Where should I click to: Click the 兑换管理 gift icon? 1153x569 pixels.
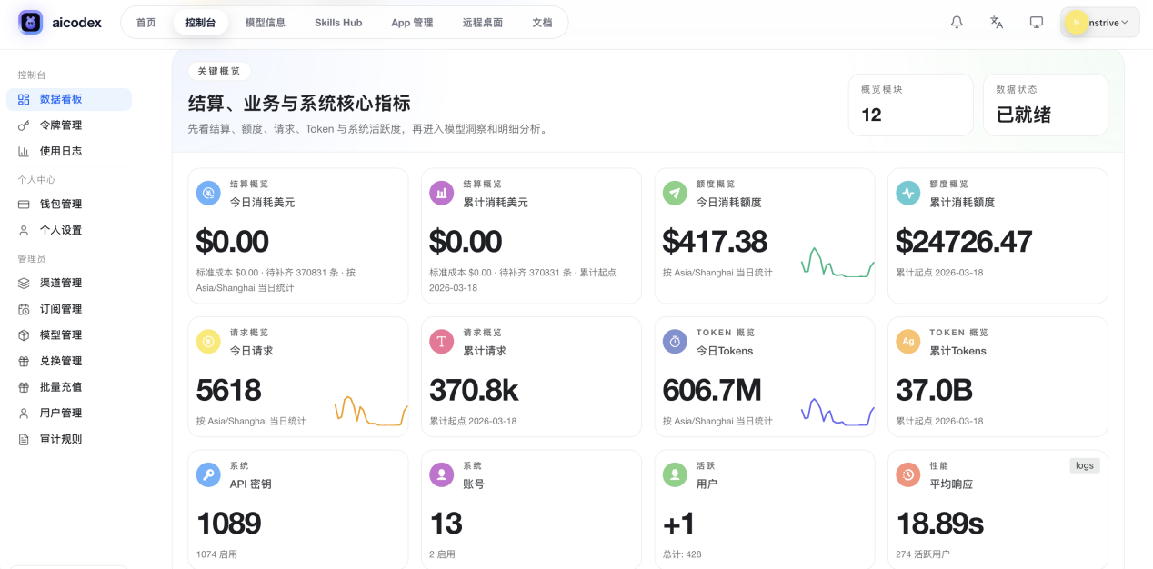pos(24,361)
